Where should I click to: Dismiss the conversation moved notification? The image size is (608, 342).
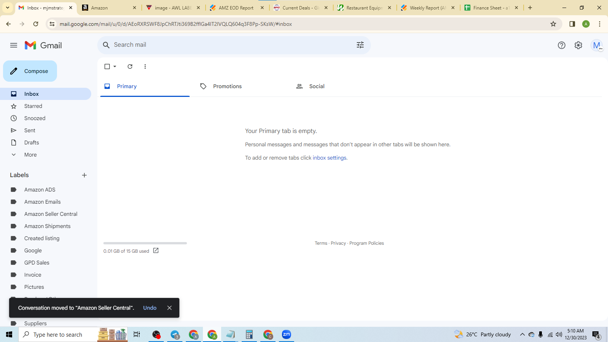(x=169, y=308)
